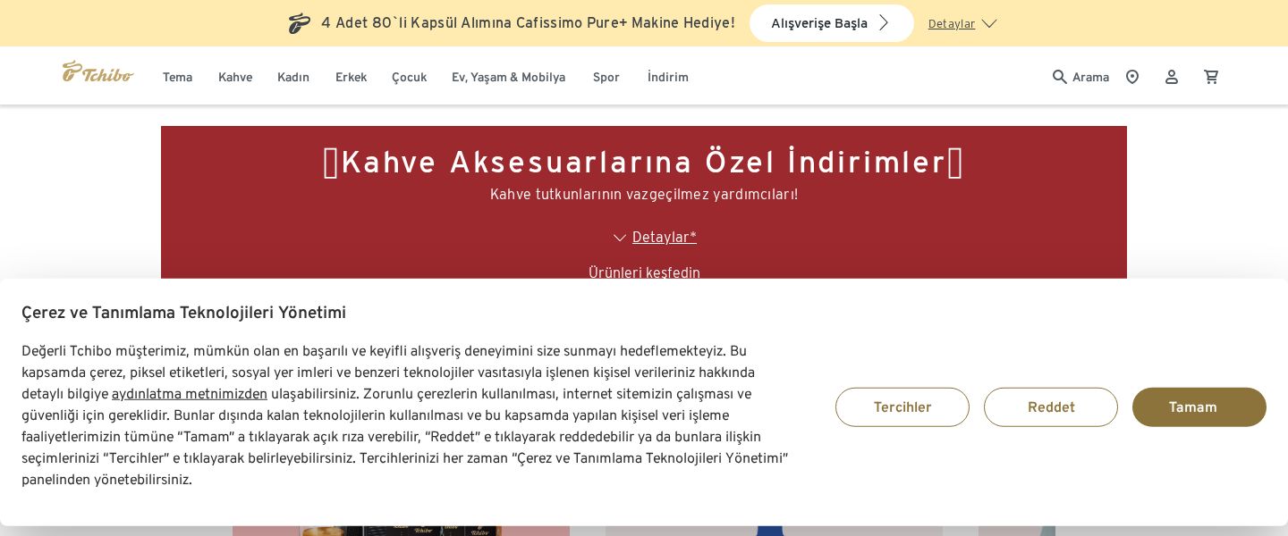Image resolution: width=1288 pixels, height=536 pixels.
Task: Click the chevron beside red banner Detaylar*
Action: click(x=620, y=238)
